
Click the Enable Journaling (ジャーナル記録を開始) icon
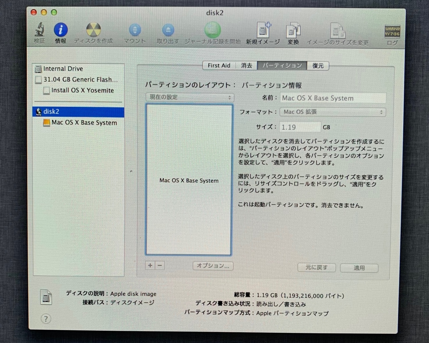click(x=213, y=30)
